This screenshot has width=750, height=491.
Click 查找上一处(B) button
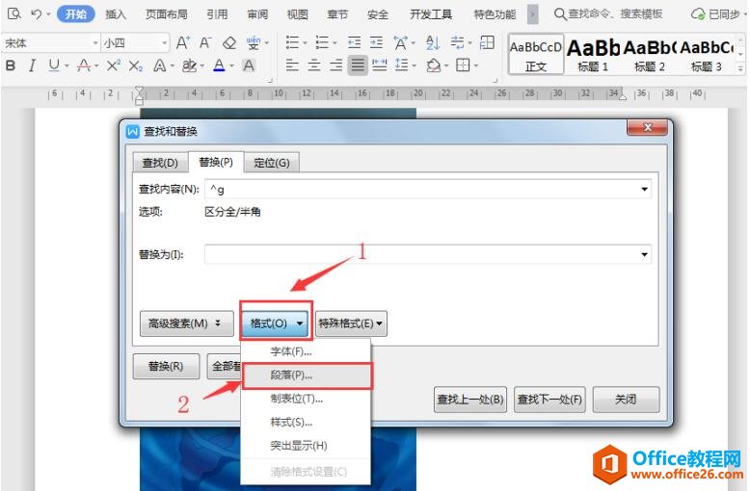point(470,400)
